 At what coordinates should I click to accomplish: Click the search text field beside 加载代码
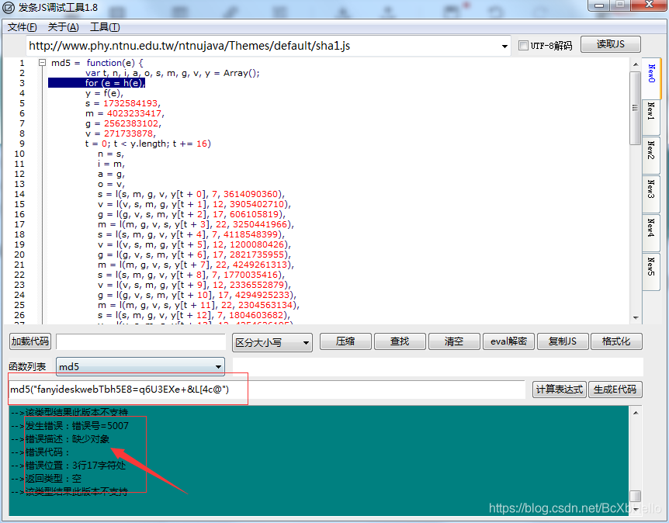140,342
